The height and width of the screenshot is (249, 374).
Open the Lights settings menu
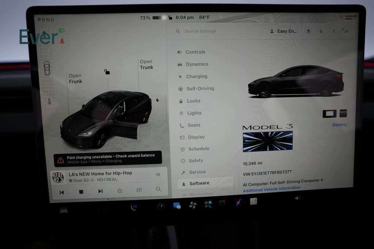pyautogui.click(x=190, y=113)
